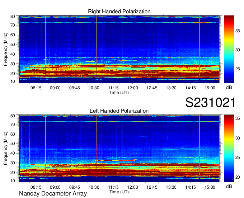Select the 09:00 time tick in top plot
The height and width of the screenshot is (198, 244).
[55, 88]
